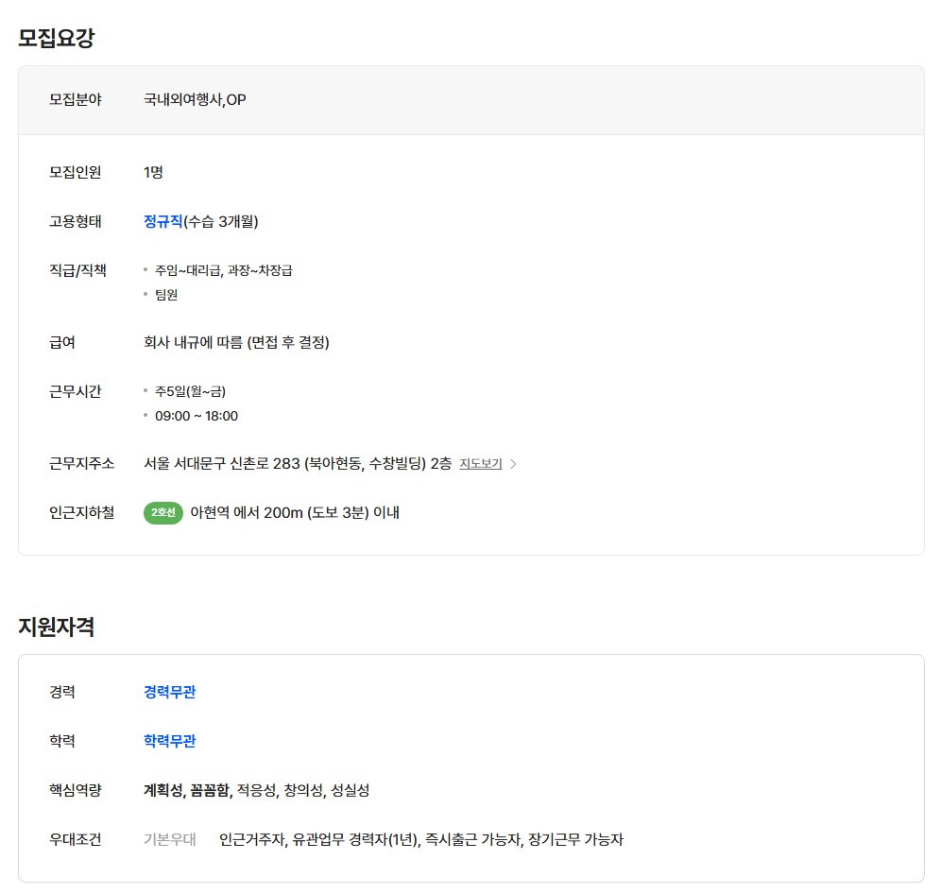This screenshot has height=894, width=941.
Task: Click the chevron arrow beside 지도보기
Action: 514,464
